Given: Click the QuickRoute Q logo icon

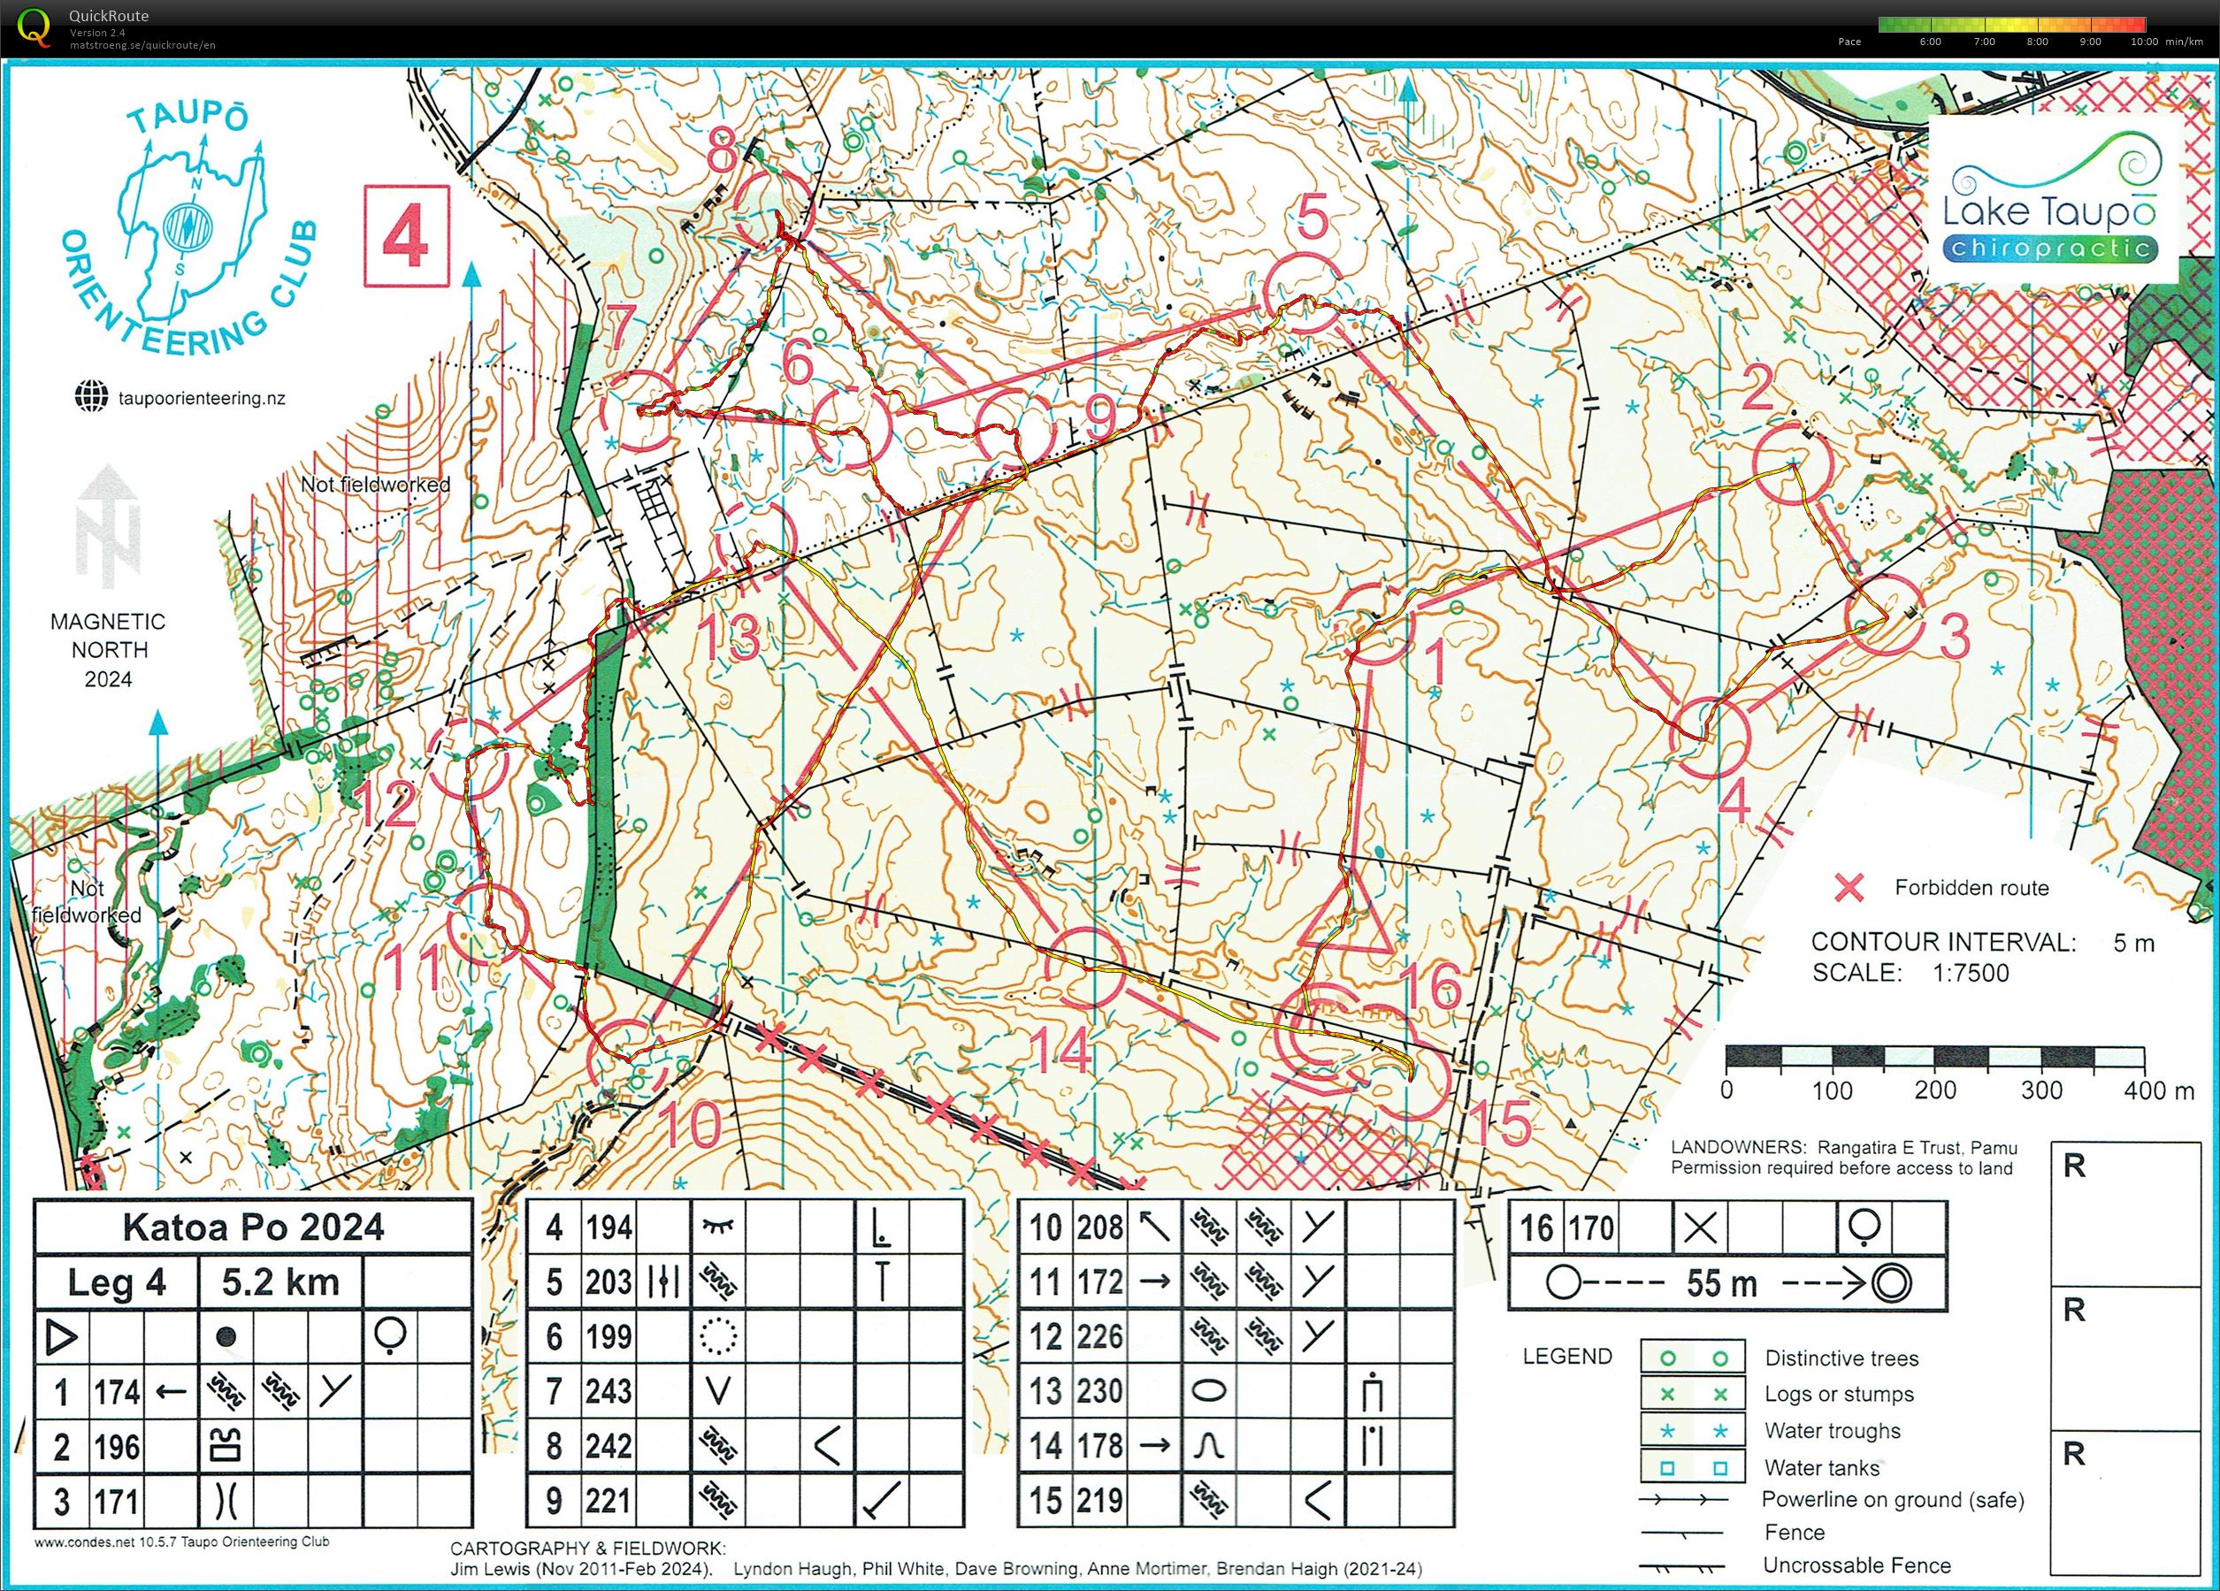Looking at the screenshot, I should click(34, 27).
